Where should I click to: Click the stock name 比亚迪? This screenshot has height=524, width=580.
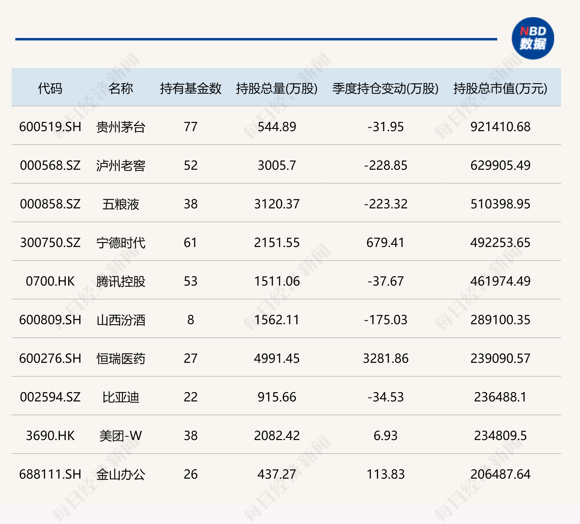(x=120, y=397)
